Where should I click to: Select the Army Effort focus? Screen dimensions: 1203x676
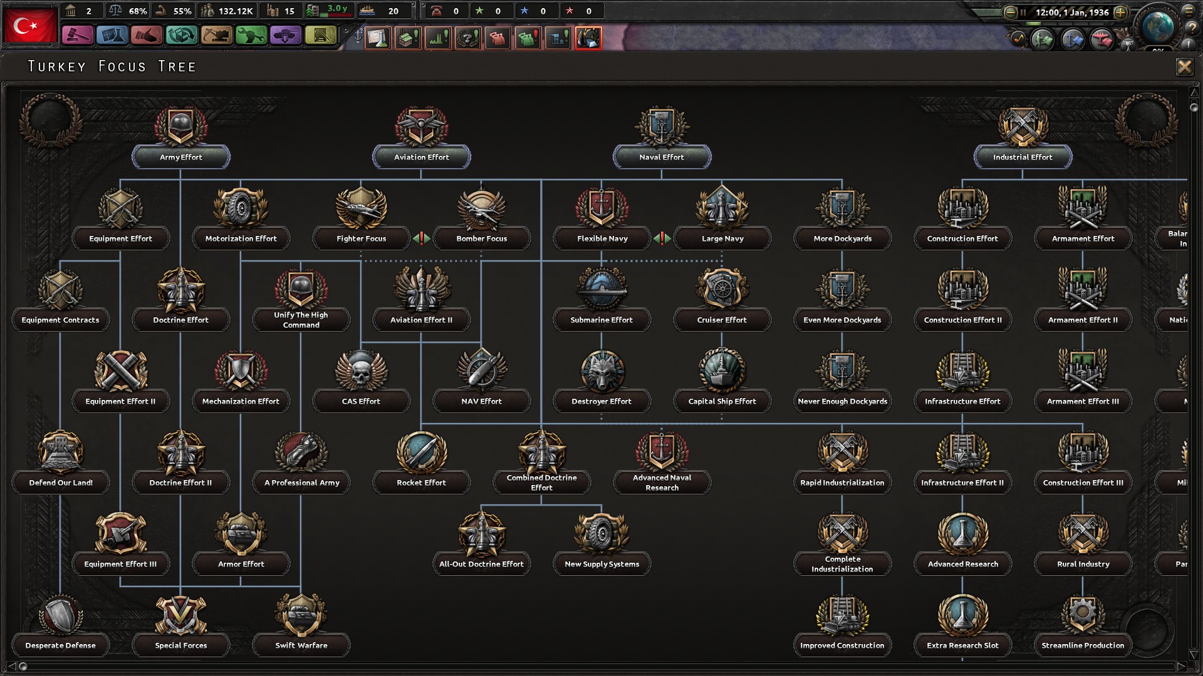[181, 138]
